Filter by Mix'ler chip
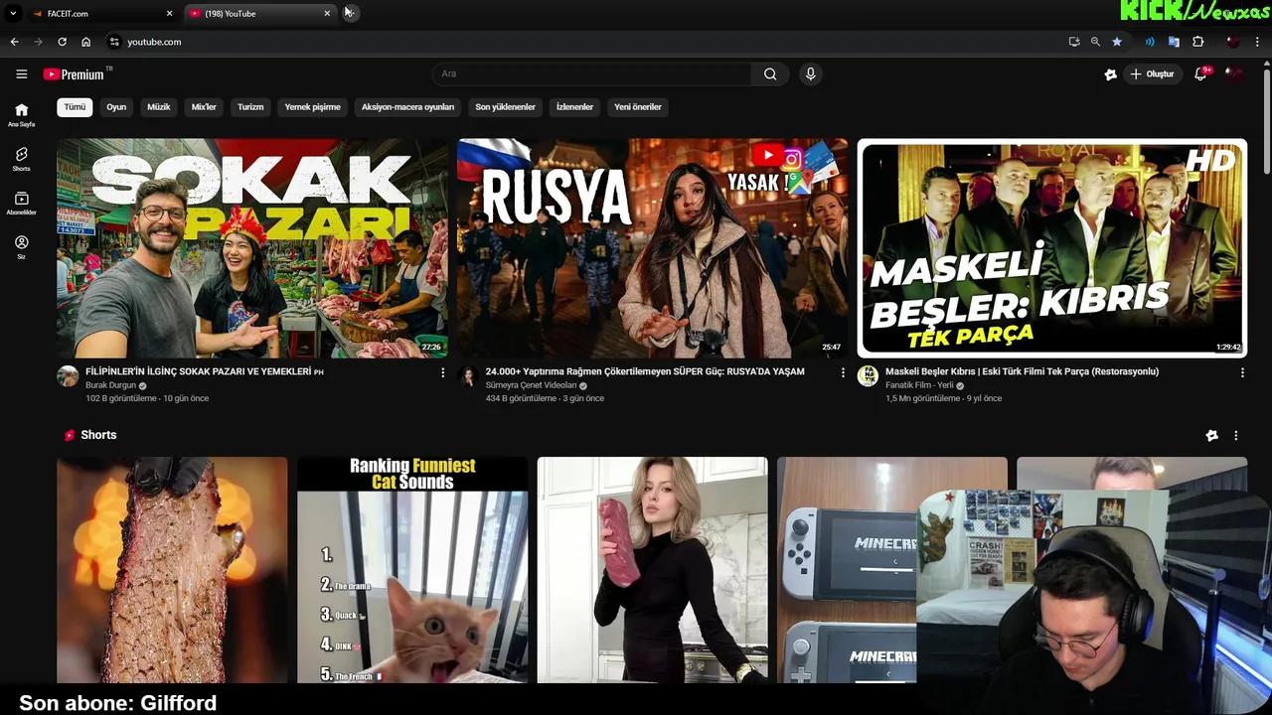The width and height of the screenshot is (1272, 715). tap(204, 107)
